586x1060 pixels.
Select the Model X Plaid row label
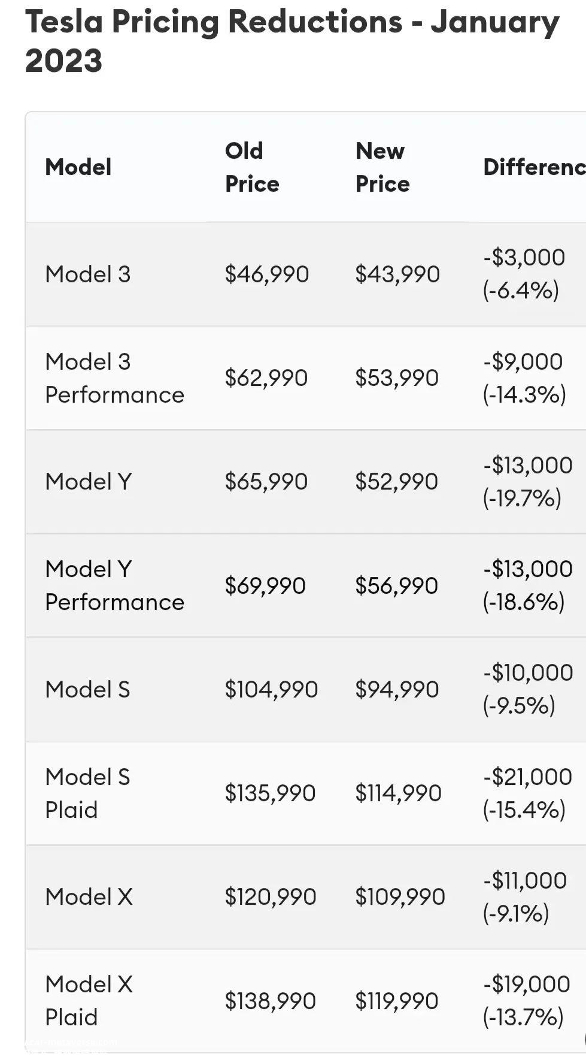89,1001
